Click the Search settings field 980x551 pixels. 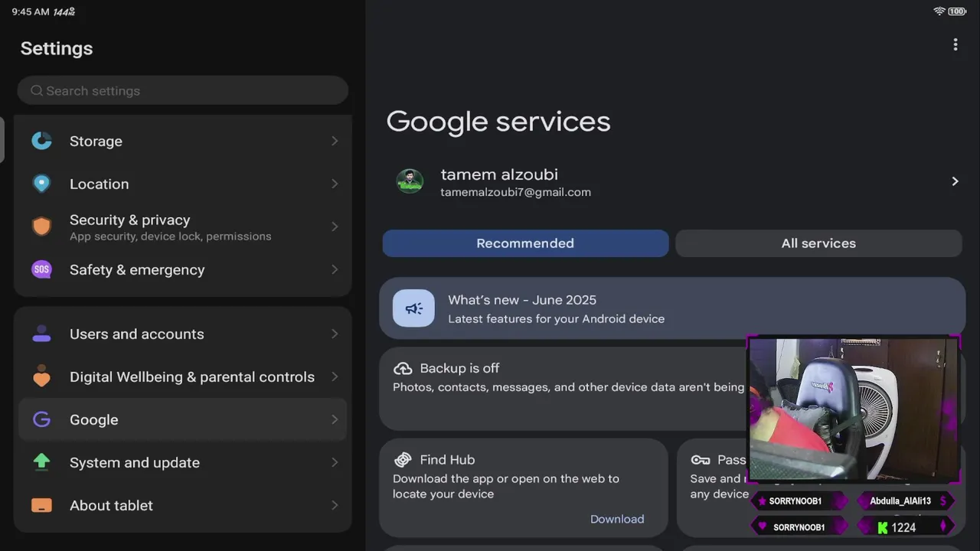point(183,90)
